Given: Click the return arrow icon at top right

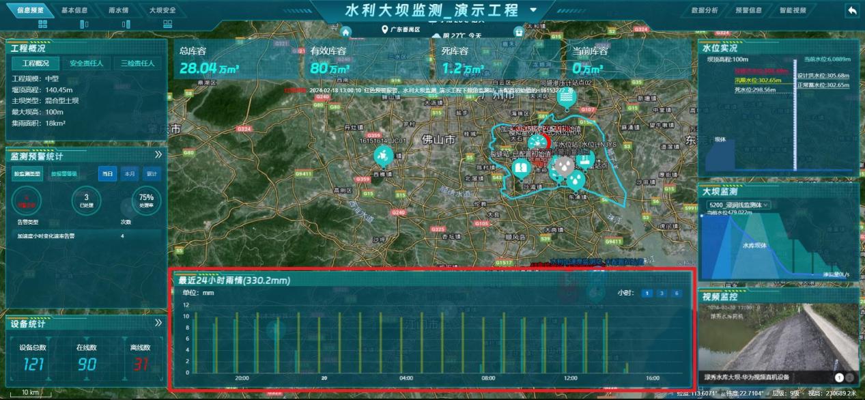Looking at the screenshot, I should pyautogui.click(x=851, y=10).
